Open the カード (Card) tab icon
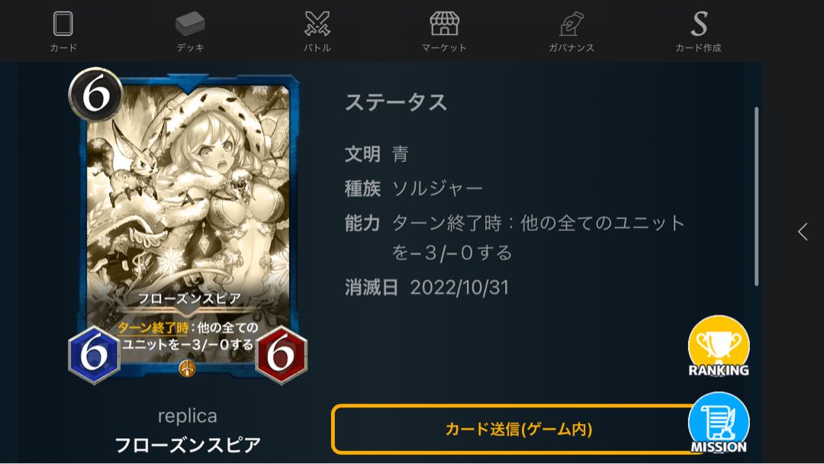Image resolution: width=824 pixels, height=464 pixels. 63,24
